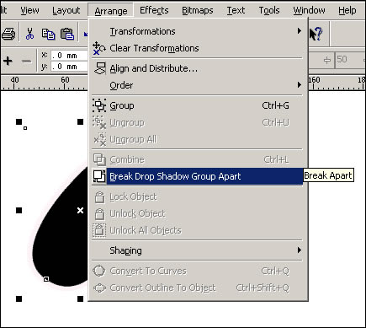Click the plus button in the property bar
The width and height of the screenshot is (366, 328).
(8, 61)
